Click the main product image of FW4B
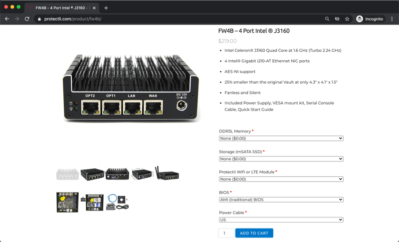Screen dimensions: 399x242 (131, 88)
